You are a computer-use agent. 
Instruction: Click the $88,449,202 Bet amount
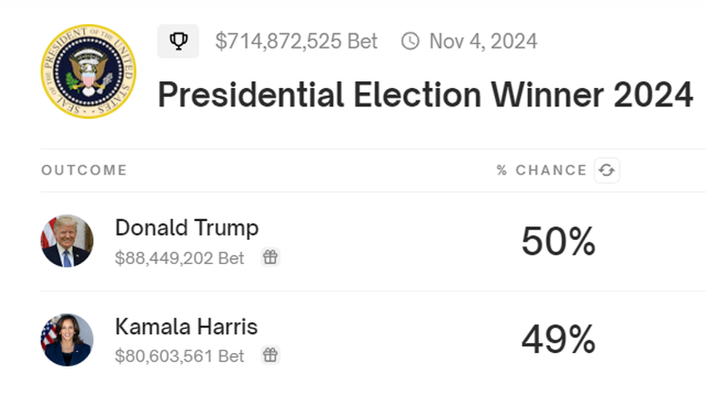(x=179, y=258)
